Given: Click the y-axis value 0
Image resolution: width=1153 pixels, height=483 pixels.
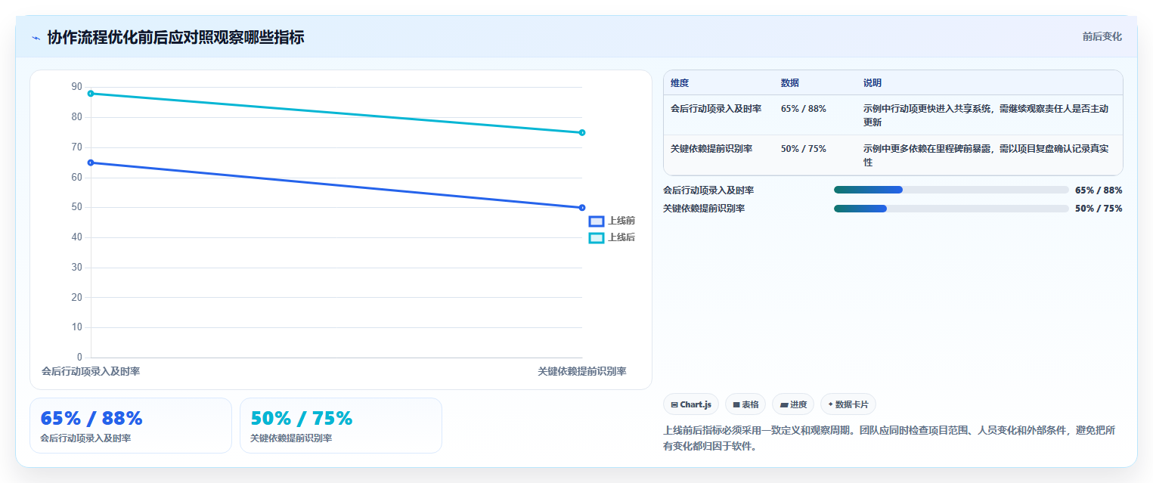Looking at the screenshot, I should [x=79, y=357].
